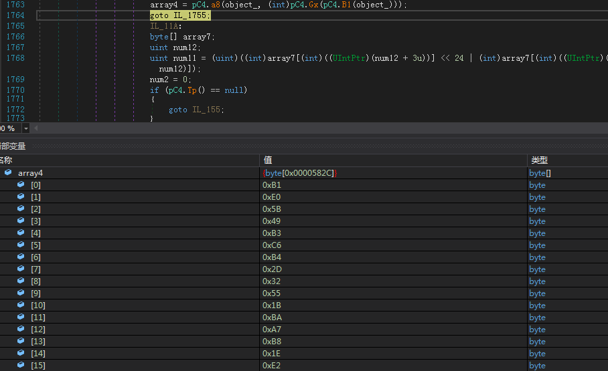Click the icon beside index [10]

[21, 305]
